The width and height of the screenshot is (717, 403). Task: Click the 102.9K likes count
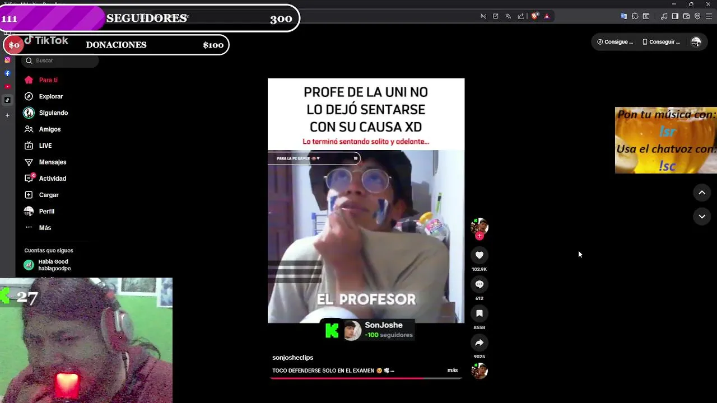coord(479,269)
